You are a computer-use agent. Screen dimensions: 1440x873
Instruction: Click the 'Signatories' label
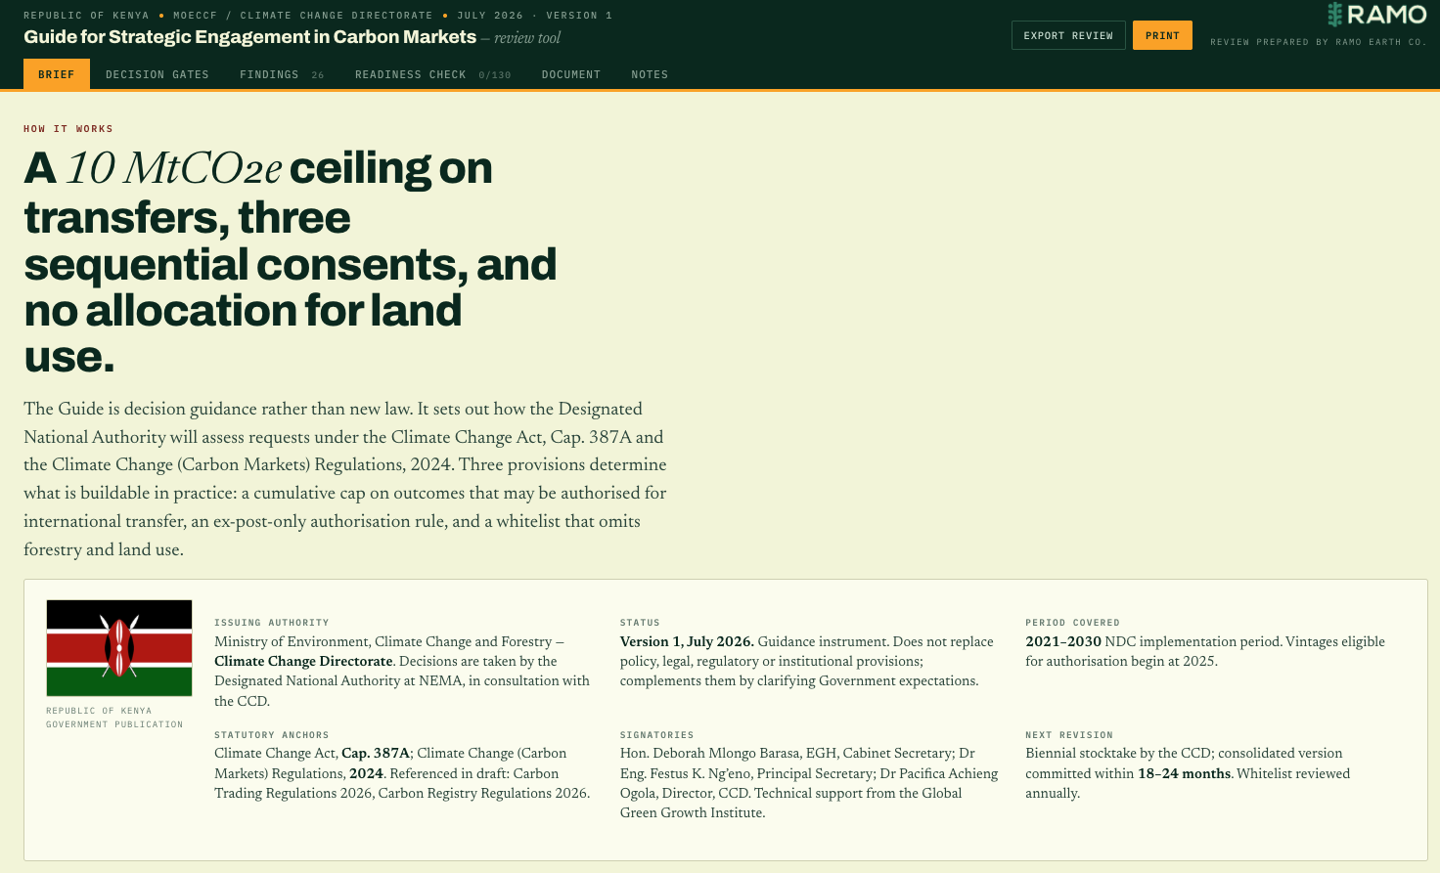657,735
